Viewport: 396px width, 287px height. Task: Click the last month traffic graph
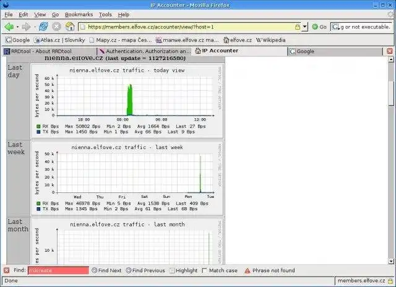click(127, 241)
